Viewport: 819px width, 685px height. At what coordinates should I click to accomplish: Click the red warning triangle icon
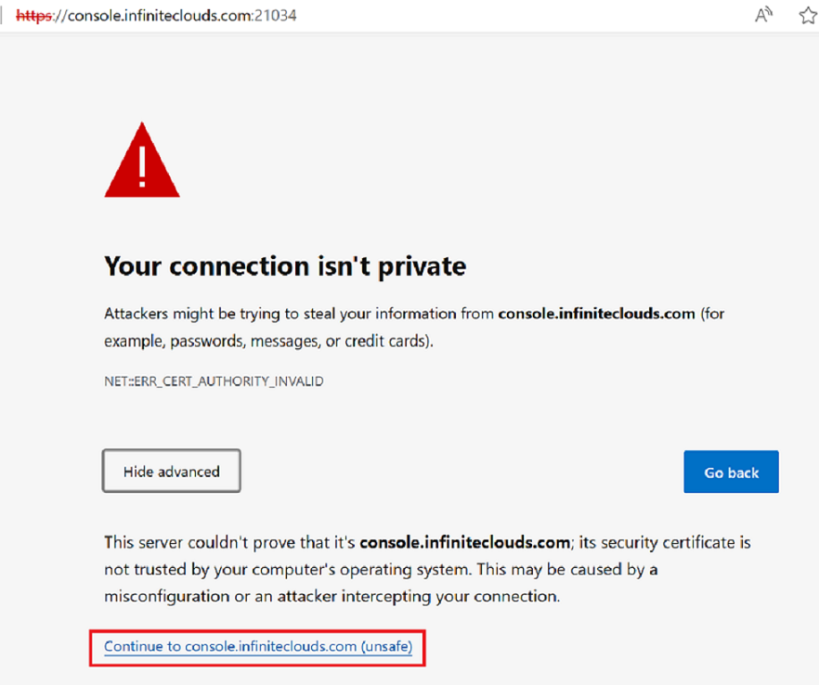[142, 161]
